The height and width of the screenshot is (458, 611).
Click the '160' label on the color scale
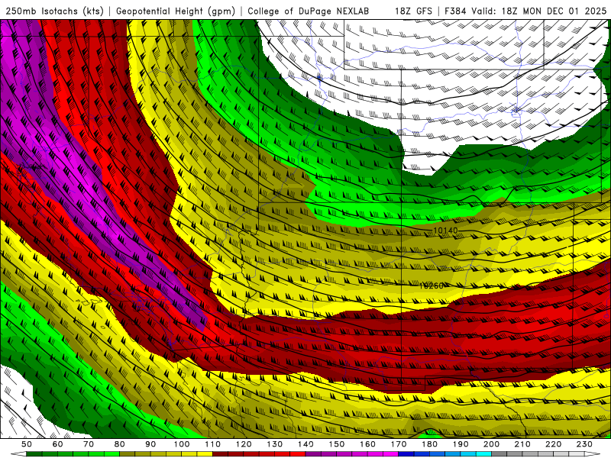point(367,444)
